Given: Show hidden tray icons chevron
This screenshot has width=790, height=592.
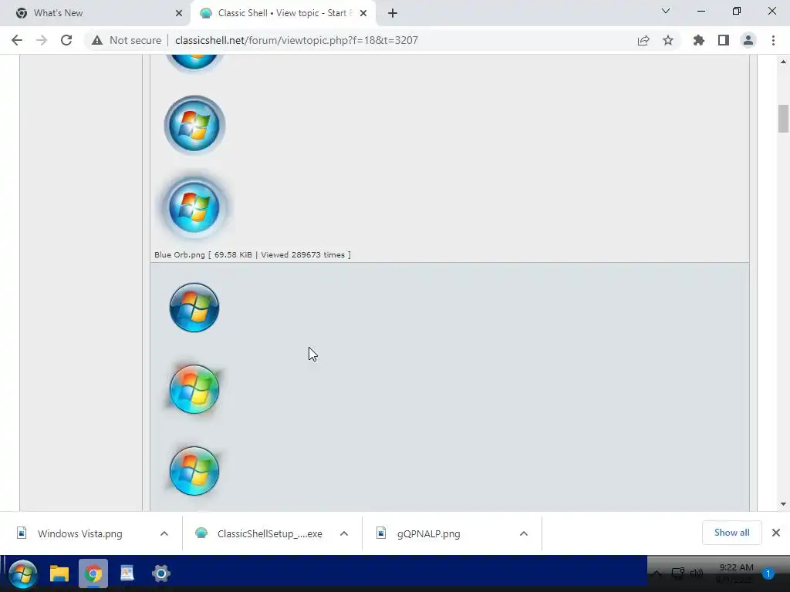Looking at the screenshot, I should (x=657, y=573).
